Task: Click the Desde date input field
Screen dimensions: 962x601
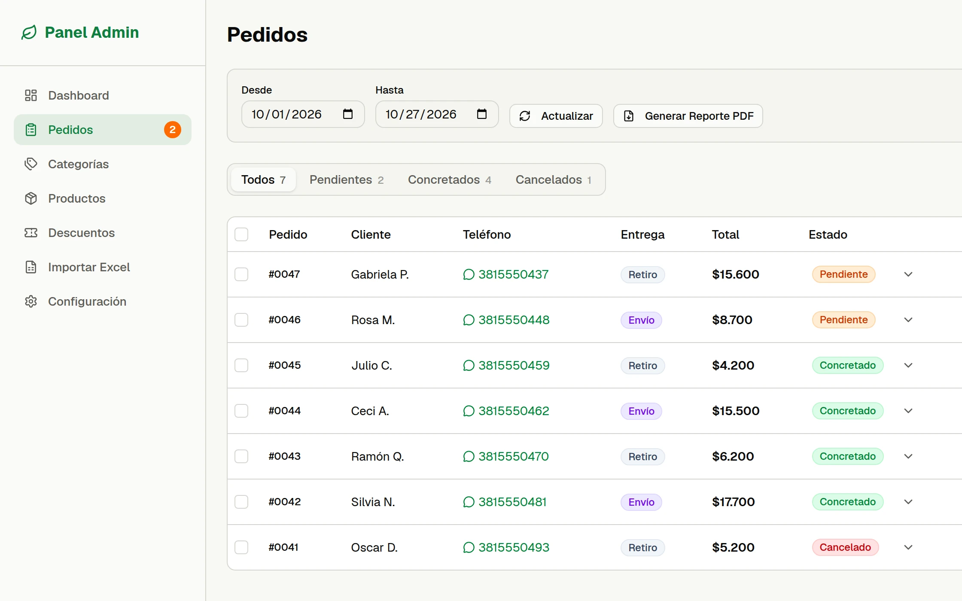Action: 303,114
